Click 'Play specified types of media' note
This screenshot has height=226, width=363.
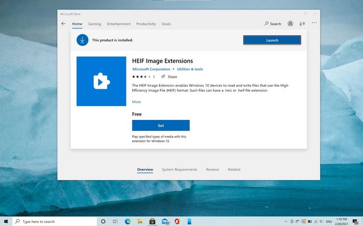click(159, 139)
